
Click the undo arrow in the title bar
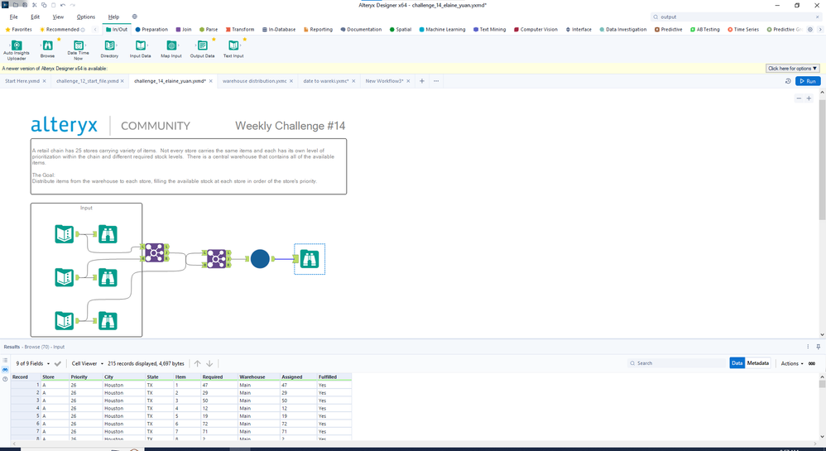coord(63,5)
